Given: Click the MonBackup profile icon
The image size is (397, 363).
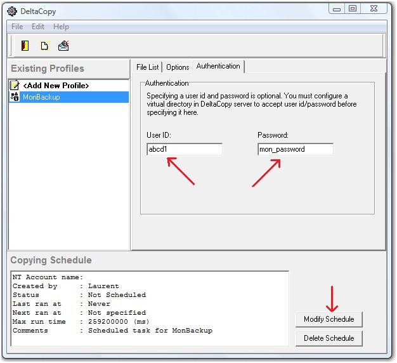Looking at the screenshot, I should pos(15,96).
